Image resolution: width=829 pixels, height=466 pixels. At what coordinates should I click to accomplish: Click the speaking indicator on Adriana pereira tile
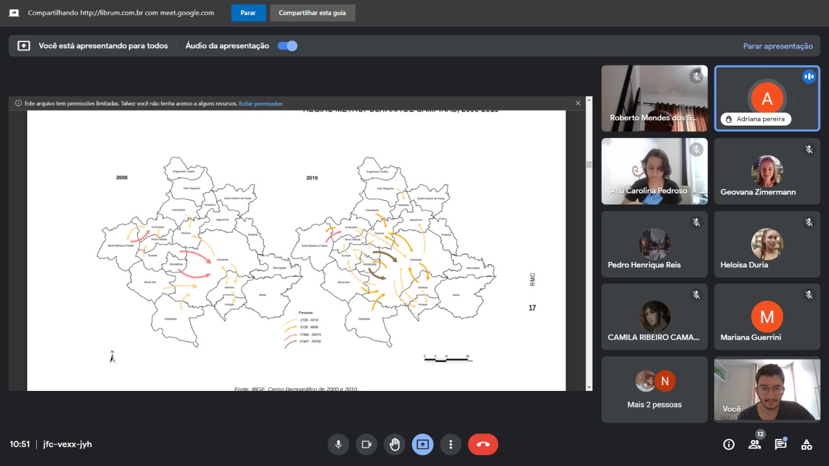[808, 76]
